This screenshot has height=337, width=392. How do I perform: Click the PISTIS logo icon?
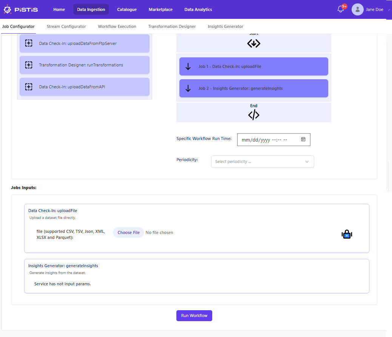[8, 9]
